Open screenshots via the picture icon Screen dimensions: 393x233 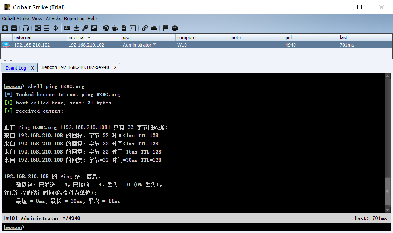pyautogui.click(x=94, y=28)
